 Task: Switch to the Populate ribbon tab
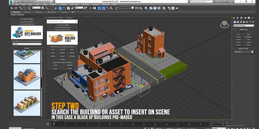[64, 12]
